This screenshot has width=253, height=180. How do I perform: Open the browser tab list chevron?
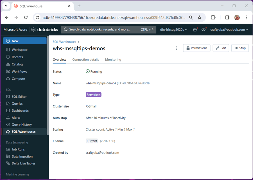click(x=6, y=6)
